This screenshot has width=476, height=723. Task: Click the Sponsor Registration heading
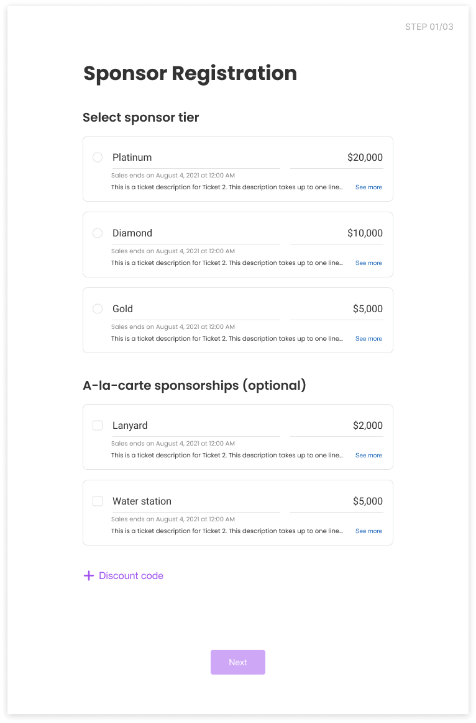[190, 73]
